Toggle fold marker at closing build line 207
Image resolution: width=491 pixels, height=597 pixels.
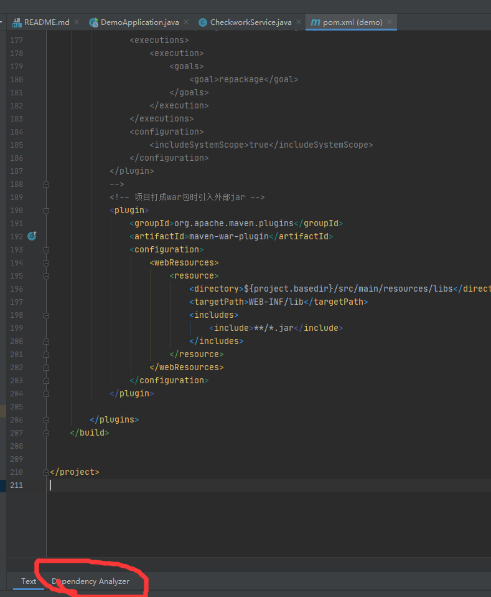click(47, 433)
